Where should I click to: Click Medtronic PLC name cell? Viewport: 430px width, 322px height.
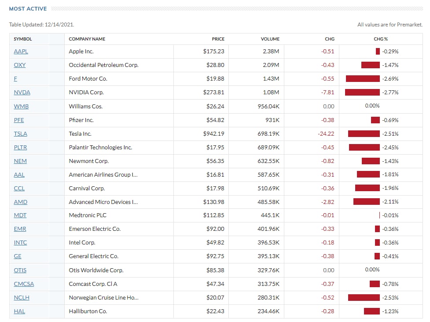pos(88,215)
